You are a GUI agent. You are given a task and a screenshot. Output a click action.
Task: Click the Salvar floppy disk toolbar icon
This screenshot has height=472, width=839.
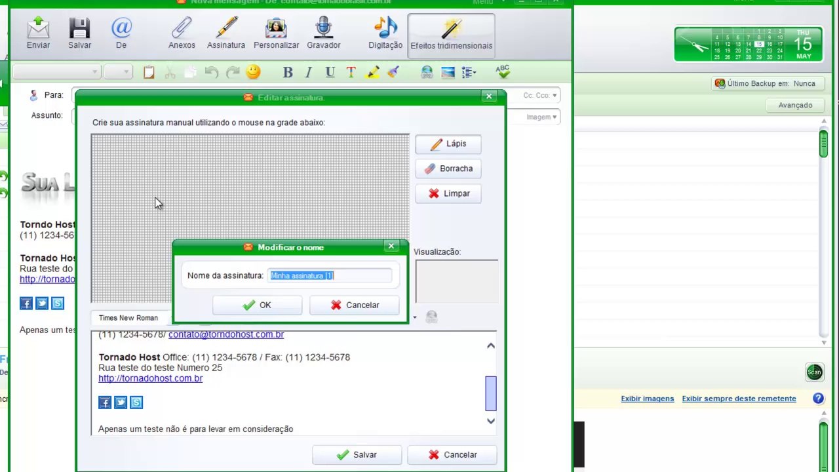pyautogui.click(x=79, y=28)
